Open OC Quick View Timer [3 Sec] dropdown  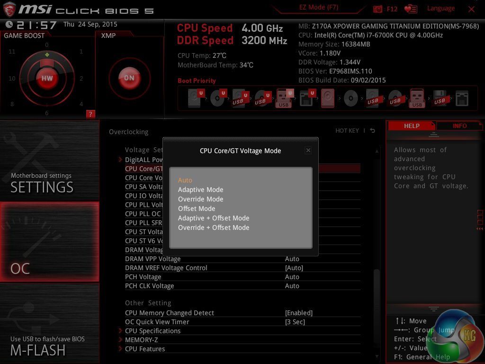[295, 322]
